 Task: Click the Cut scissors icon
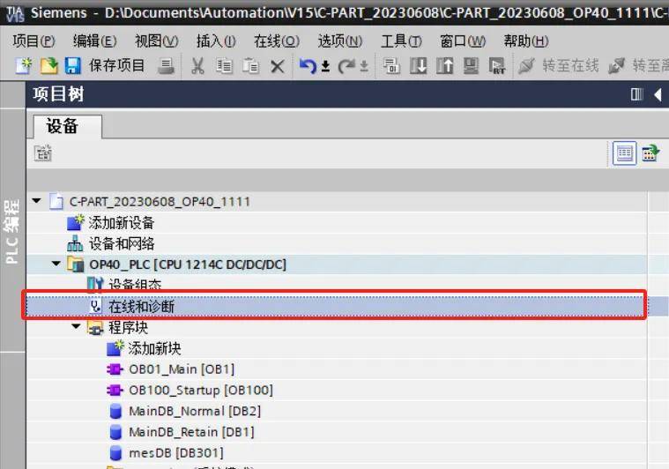point(197,66)
